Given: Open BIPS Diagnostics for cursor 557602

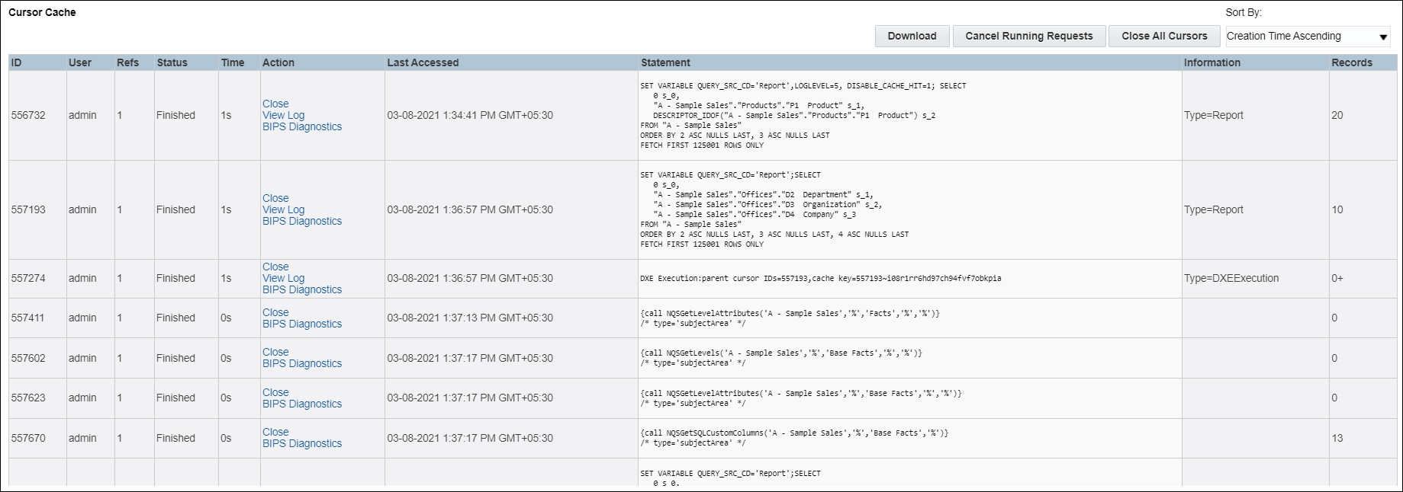Looking at the screenshot, I should [x=302, y=363].
